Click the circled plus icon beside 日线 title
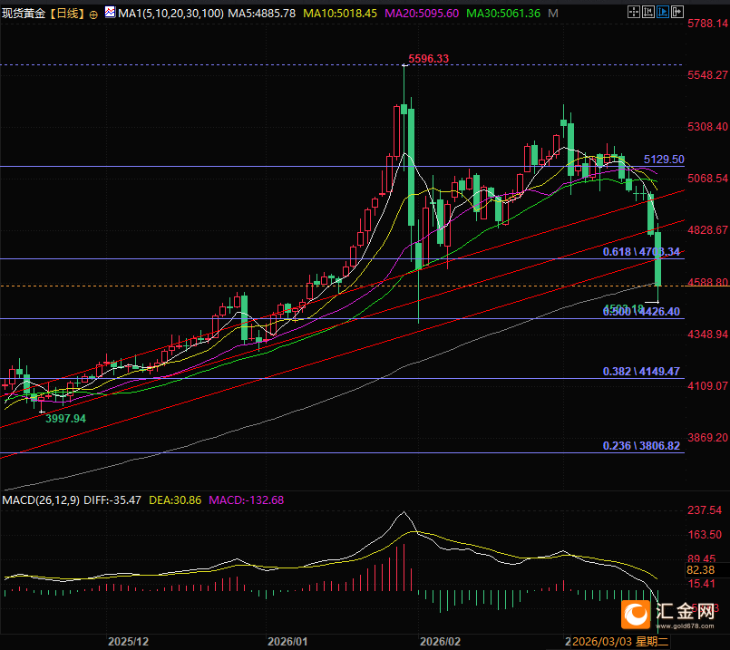Viewport: 730px width, 650px height. (x=94, y=15)
